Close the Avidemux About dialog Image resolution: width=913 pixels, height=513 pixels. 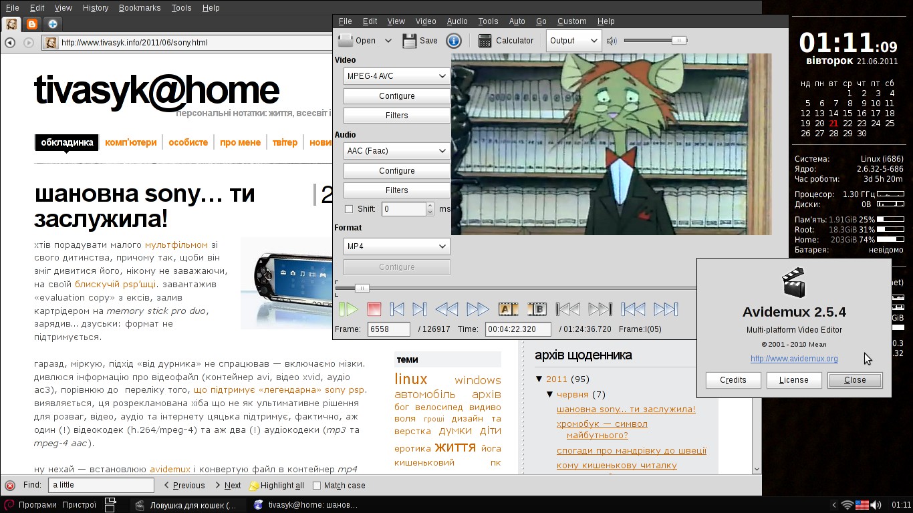click(855, 380)
